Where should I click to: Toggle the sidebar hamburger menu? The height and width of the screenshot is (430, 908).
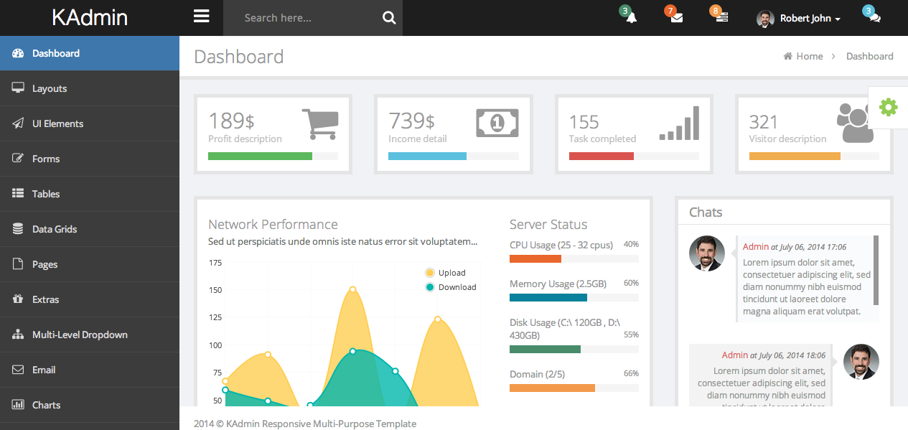tap(202, 17)
